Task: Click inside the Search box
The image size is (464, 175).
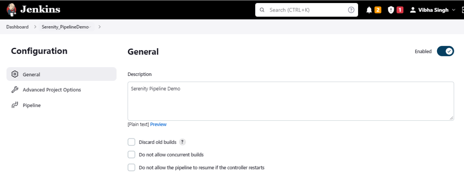Action: (x=305, y=10)
